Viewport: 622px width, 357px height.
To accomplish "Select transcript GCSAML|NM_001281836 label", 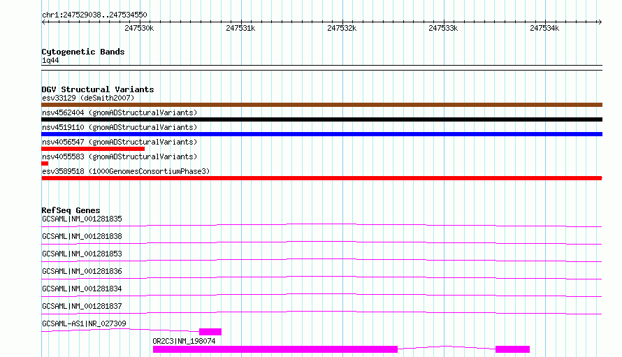I will click(82, 271).
